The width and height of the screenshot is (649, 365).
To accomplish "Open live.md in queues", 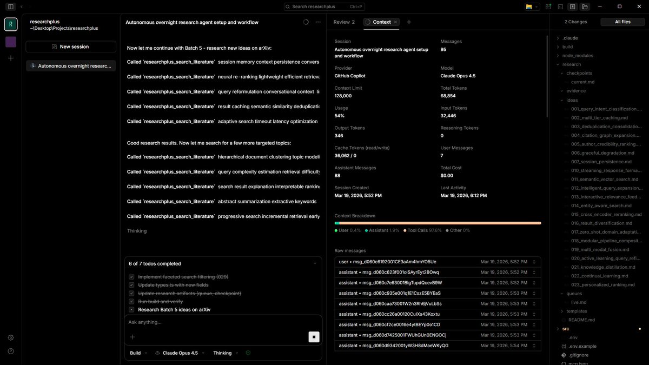I will (x=579, y=302).
